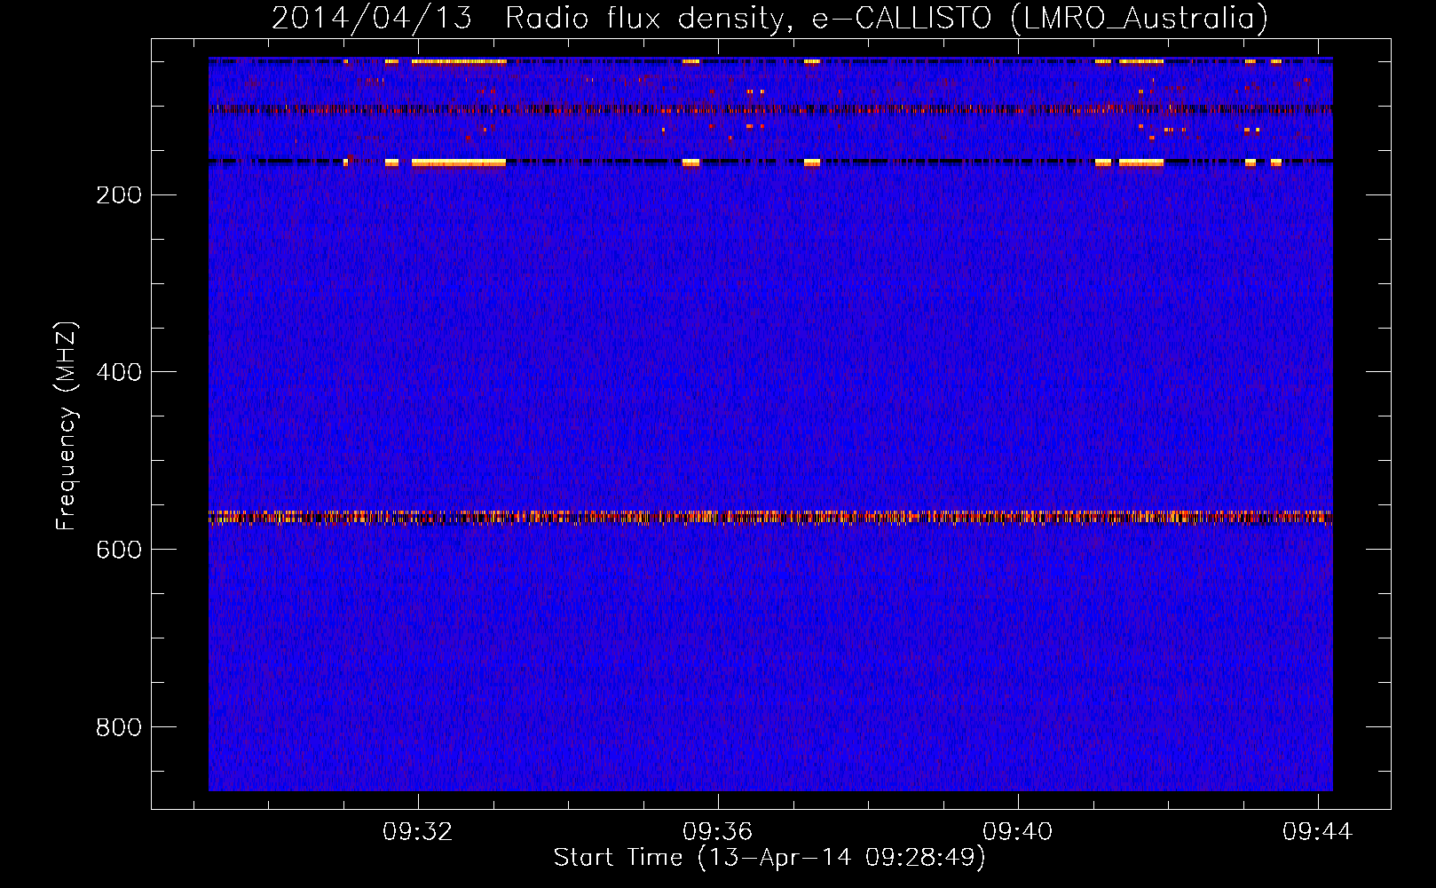Select the 800 MHz frequency tick label
Screen dimensions: 1436x888
tap(119, 727)
